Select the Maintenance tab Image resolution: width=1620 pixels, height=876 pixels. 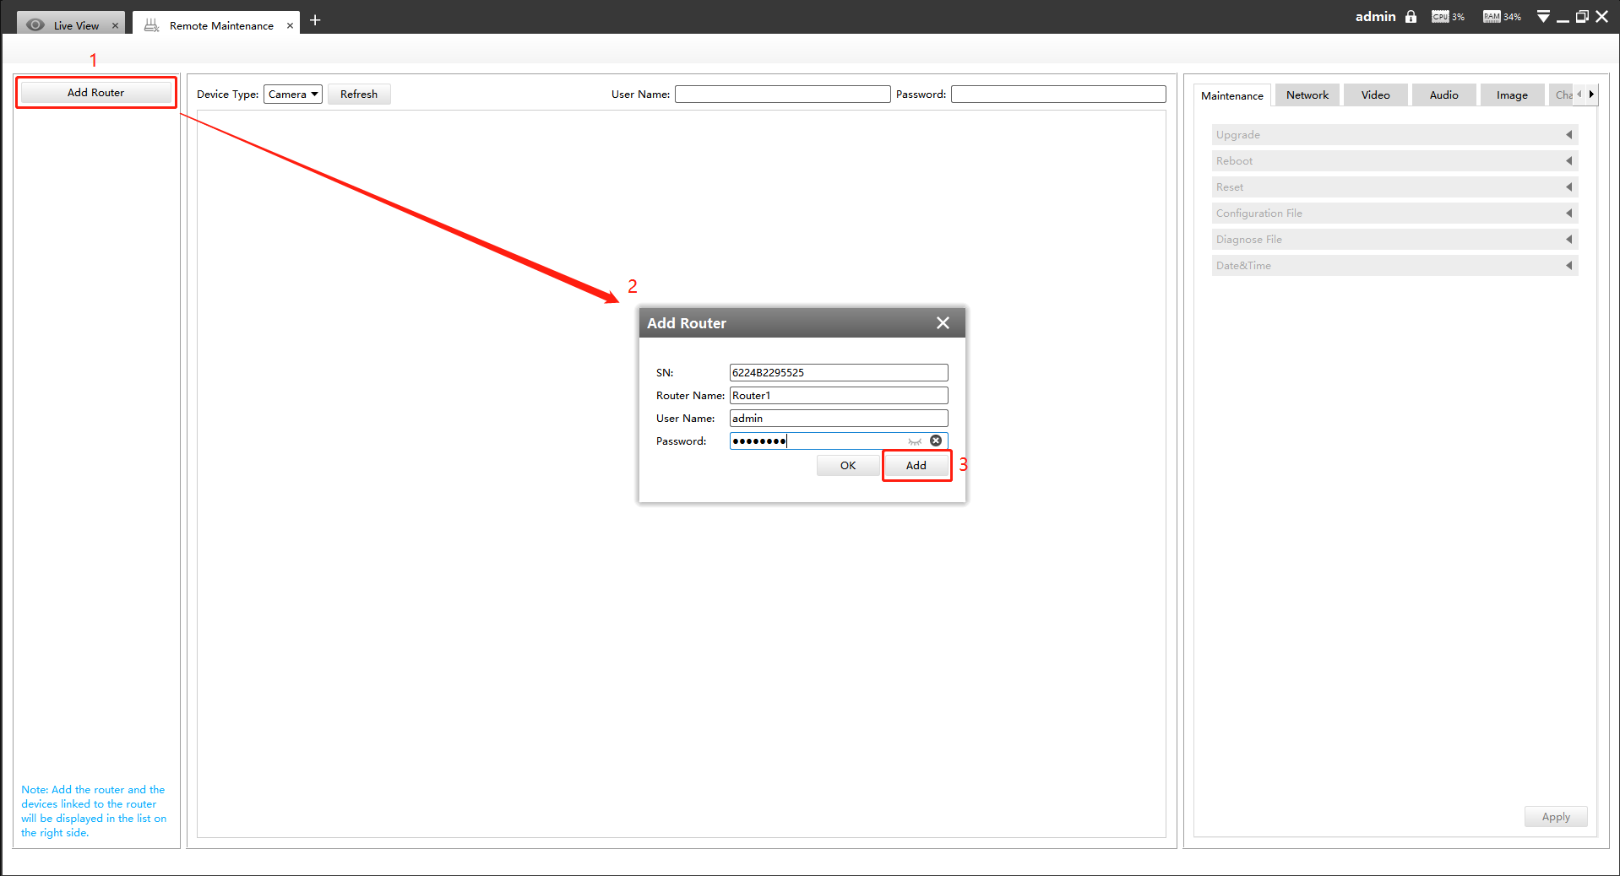tap(1231, 95)
